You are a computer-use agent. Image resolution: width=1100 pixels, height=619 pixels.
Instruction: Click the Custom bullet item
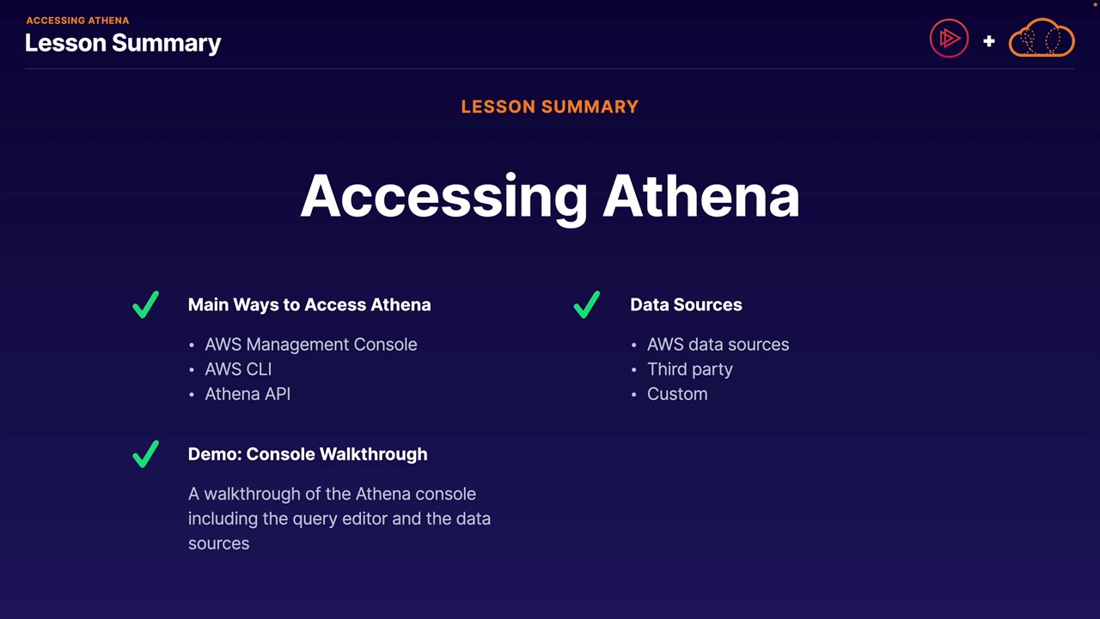(677, 395)
